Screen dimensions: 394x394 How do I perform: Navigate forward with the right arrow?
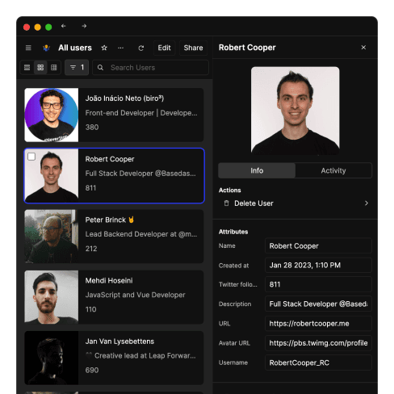(84, 26)
